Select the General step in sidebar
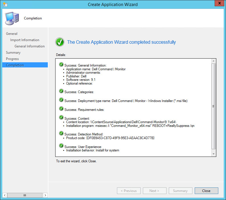The image size is (226, 200). click(12, 34)
